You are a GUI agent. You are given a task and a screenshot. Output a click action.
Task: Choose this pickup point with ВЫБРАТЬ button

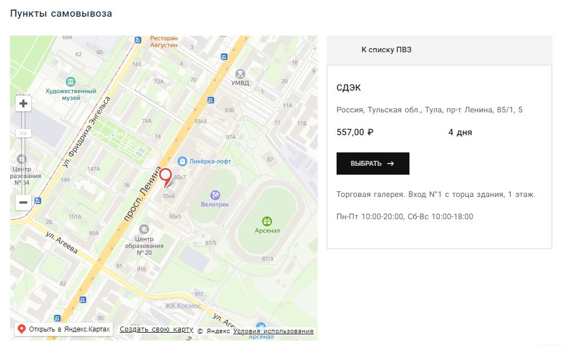(373, 164)
